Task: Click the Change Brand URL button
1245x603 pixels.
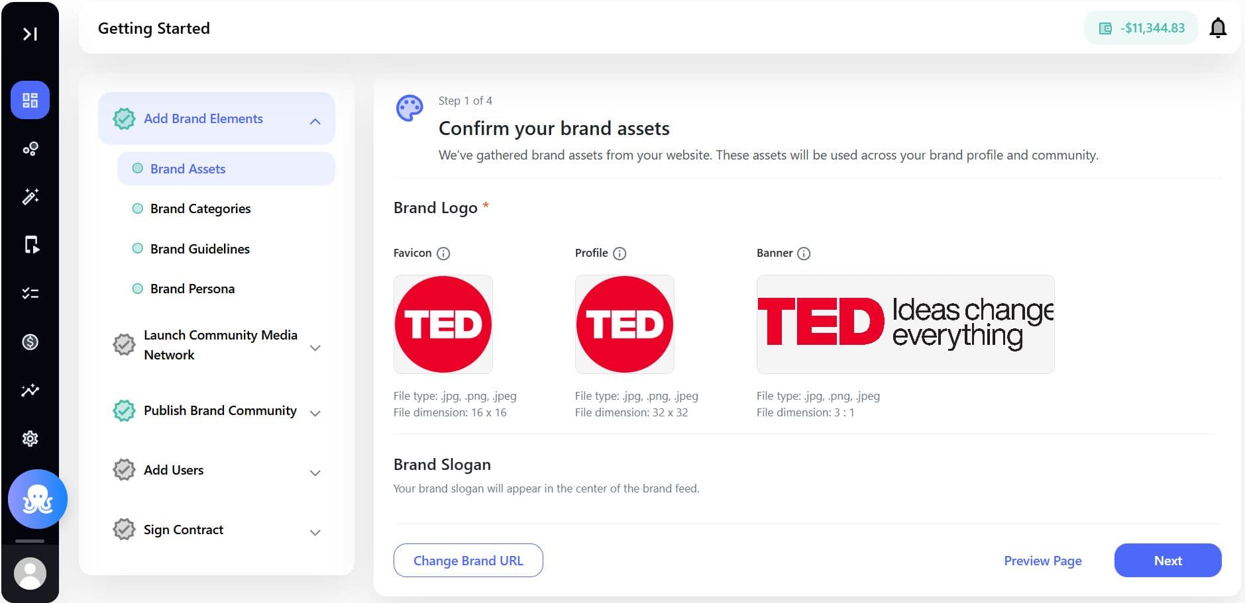Action: click(x=468, y=561)
